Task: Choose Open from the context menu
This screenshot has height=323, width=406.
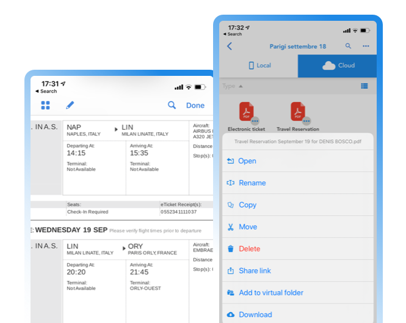Action: (247, 161)
